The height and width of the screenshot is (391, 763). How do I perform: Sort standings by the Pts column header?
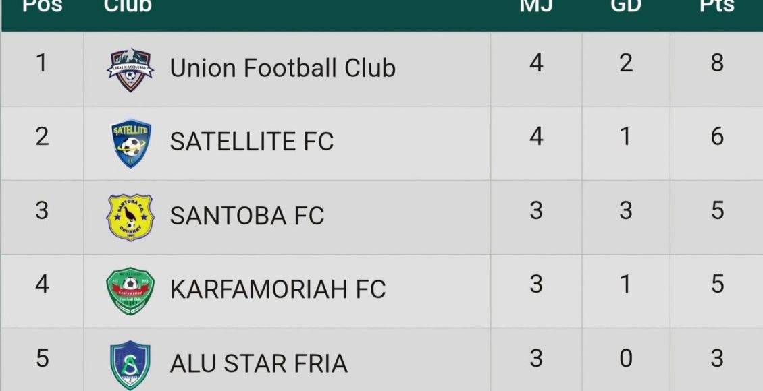click(x=717, y=6)
